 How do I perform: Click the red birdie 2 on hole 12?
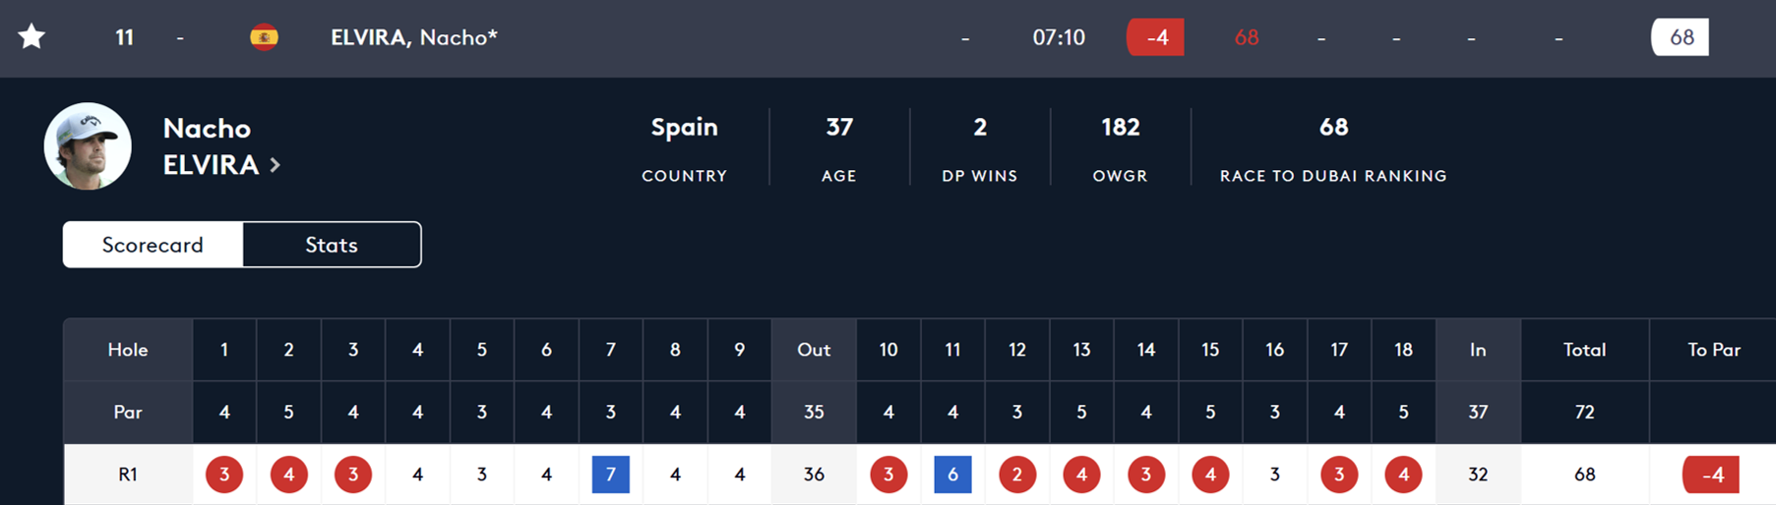click(1016, 475)
